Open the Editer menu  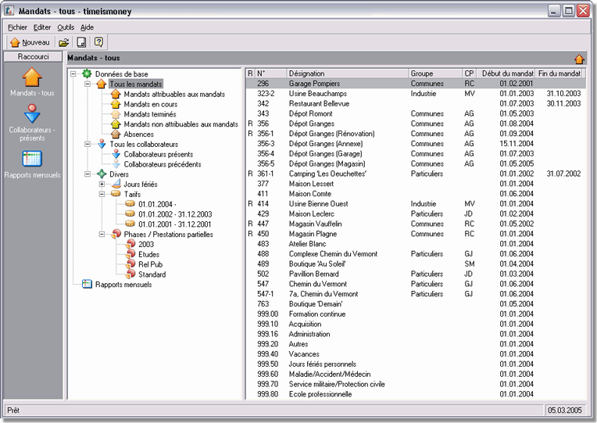[x=42, y=27]
